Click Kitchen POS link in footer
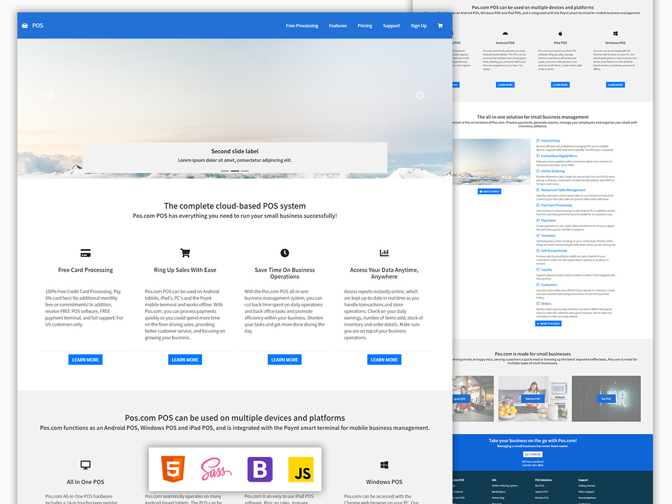Screen dimensions: 672x504 click(542, 498)
